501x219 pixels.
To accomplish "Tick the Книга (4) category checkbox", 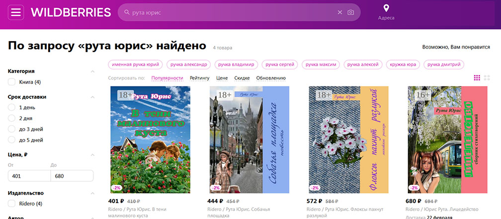I will pos(12,82).
